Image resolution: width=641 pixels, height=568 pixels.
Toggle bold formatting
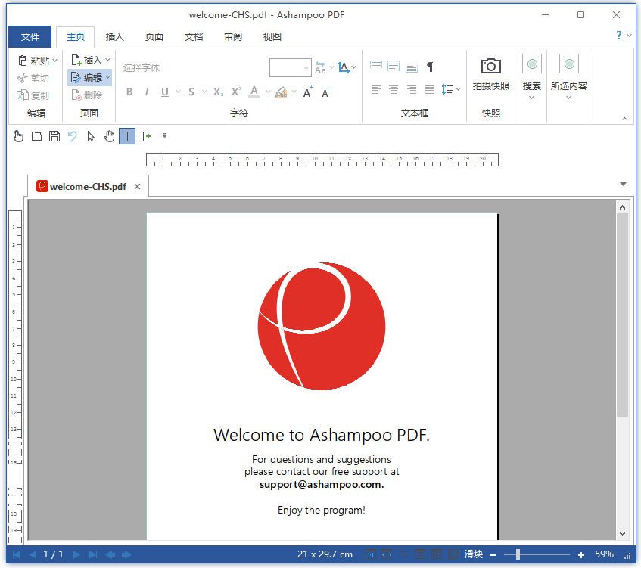tap(129, 92)
